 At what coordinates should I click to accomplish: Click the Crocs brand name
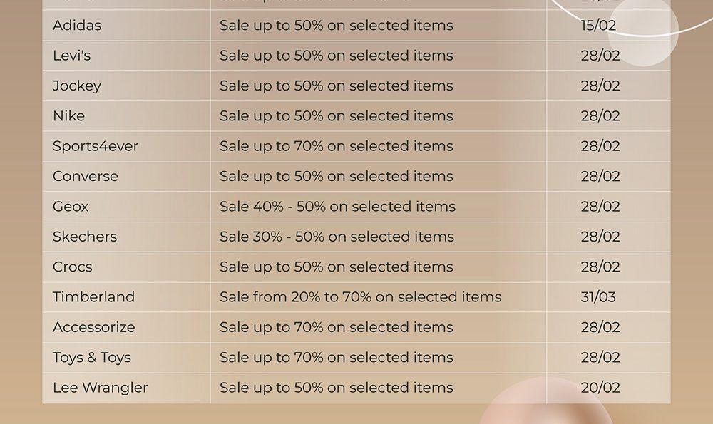tap(72, 267)
